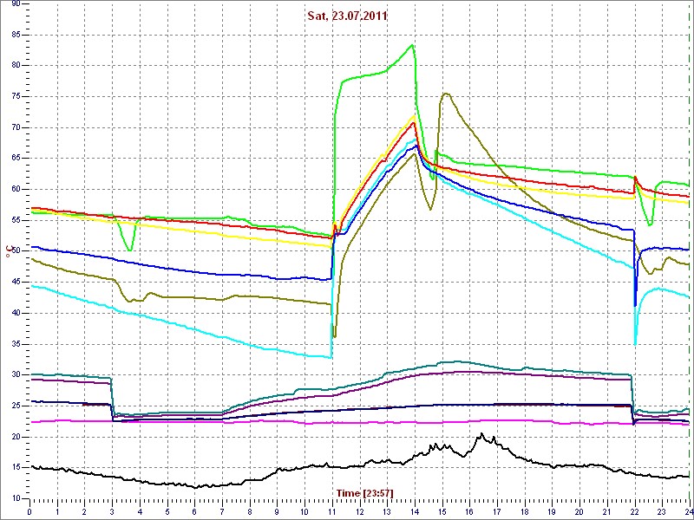The width and height of the screenshot is (694, 520).
Task: Click hour 9 on the time axis
Action: (277, 511)
